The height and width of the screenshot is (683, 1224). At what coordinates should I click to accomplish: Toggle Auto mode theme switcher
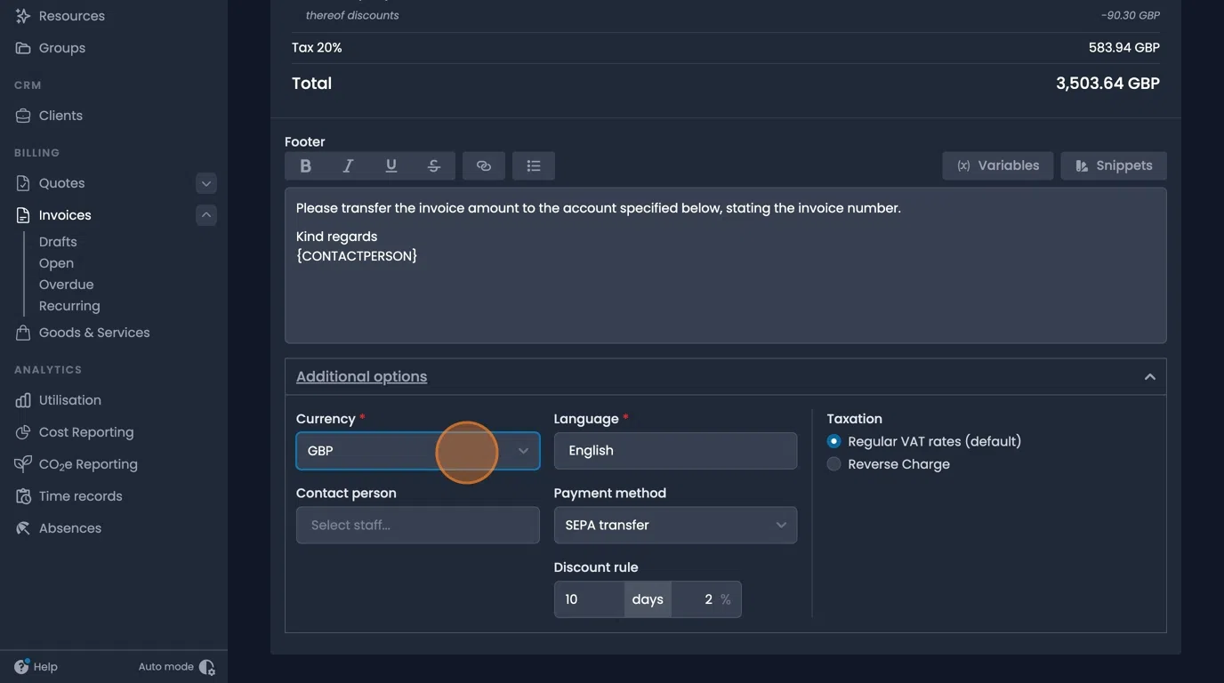tap(206, 666)
